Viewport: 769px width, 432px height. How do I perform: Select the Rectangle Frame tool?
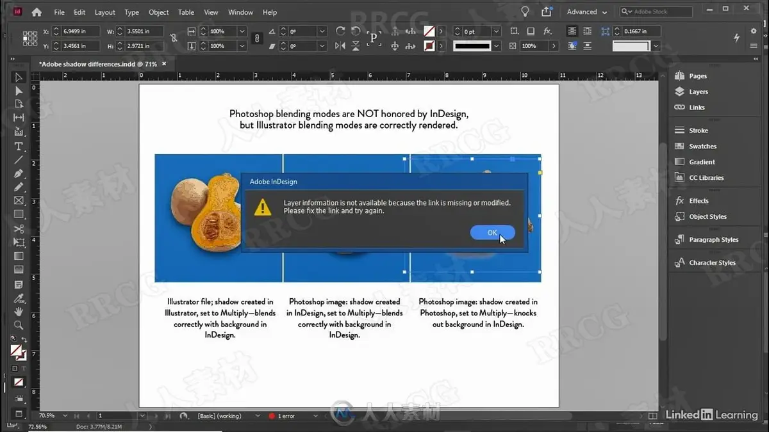19,201
